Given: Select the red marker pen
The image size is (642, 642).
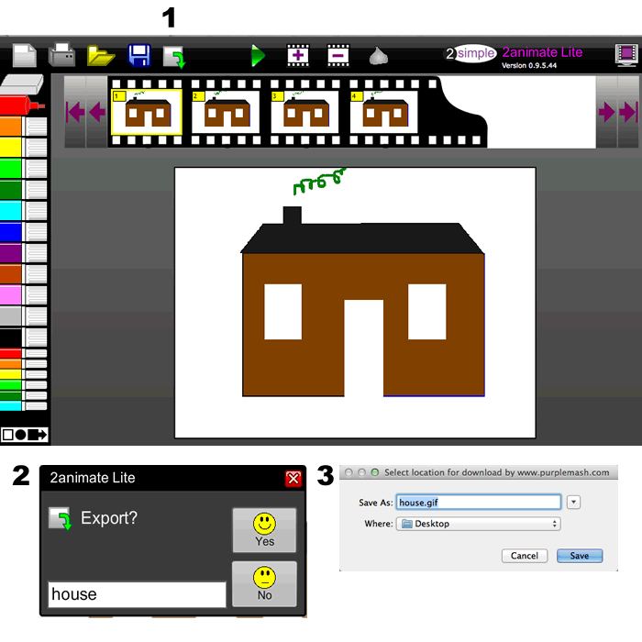Looking at the screenshot, I should click(23, 105).
